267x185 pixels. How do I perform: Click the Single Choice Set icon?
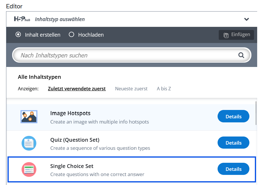click(29, 169)
